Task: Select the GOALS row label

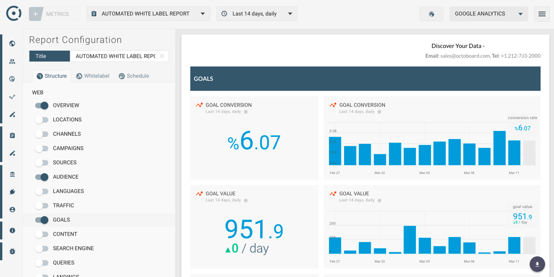Action: pyautogui.click(x=61, y=220)
